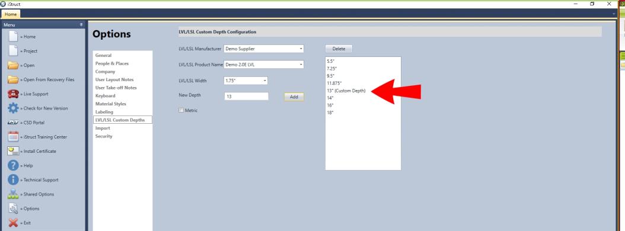The image size is (625, 231).
Task: Open iStruct Training Center calendar icon
Action: click(13, 137)
